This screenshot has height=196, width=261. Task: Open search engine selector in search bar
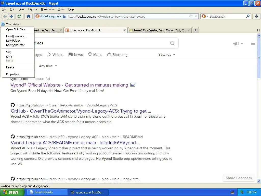tap(205, 17)
